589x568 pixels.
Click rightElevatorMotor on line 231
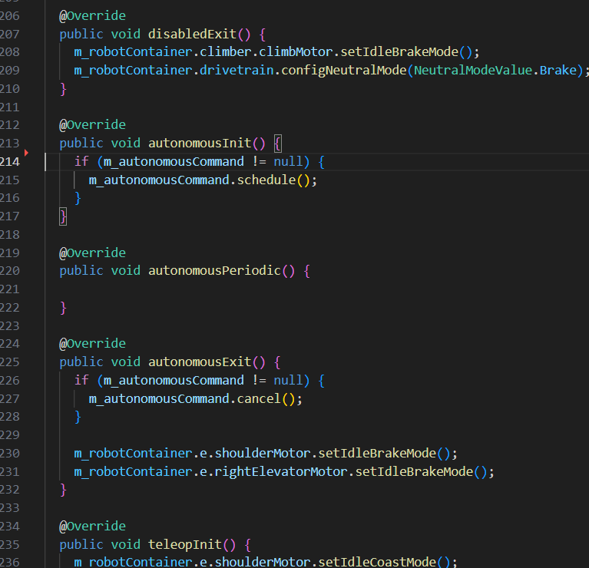(281, 471)
